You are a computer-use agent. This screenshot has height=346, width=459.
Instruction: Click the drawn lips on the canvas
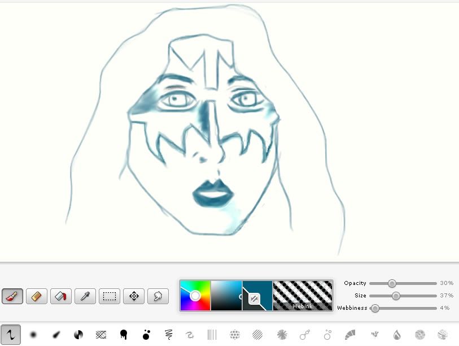(x=213, y=194)
